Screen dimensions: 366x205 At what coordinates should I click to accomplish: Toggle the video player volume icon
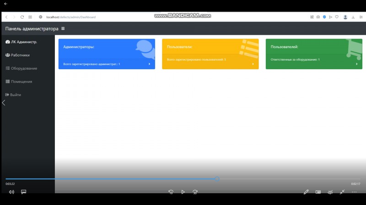click(11, 192)
